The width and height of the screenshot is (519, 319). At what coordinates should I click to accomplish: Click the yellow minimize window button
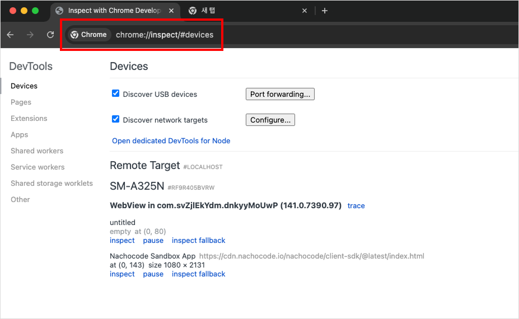(x=24, y=11)
